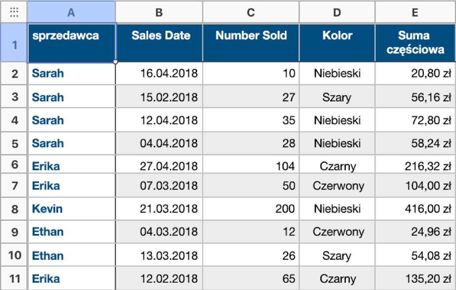
Task: Click the selection handle below cell A1
Action: (x=116, y=62)
